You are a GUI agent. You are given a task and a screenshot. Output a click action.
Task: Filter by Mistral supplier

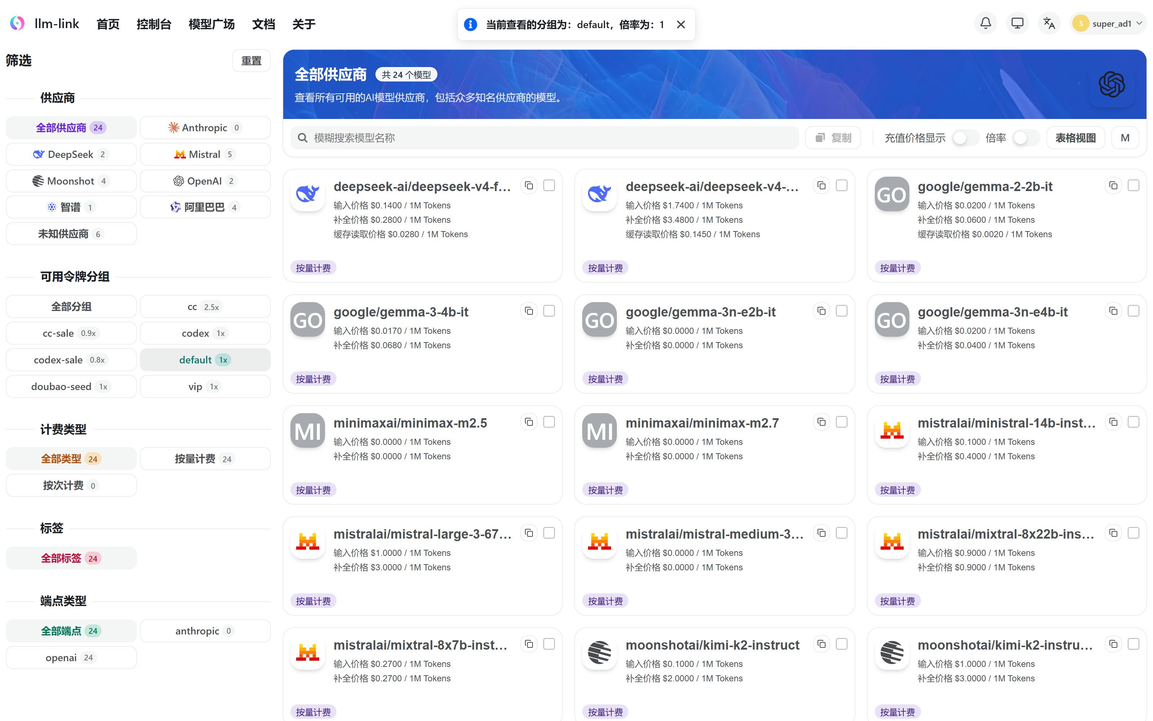tap(205, 155)
